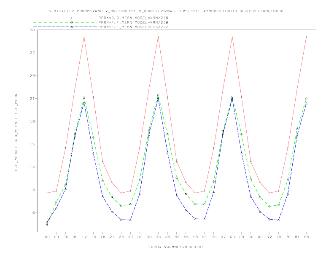Click x-axis forecast hour label 45

point(186,237)
